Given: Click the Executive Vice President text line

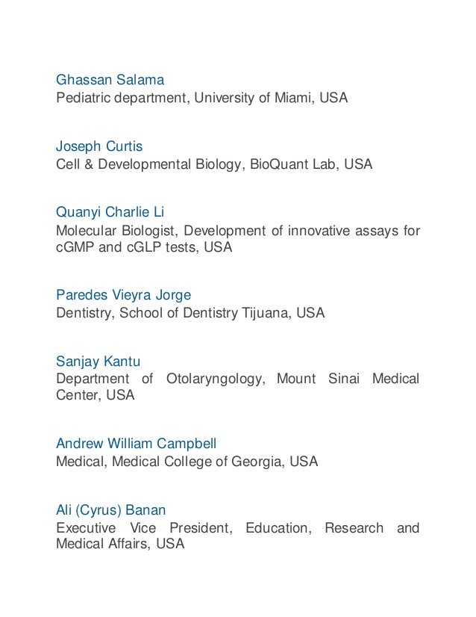Looking at the screenshot, I should [238, 528].
